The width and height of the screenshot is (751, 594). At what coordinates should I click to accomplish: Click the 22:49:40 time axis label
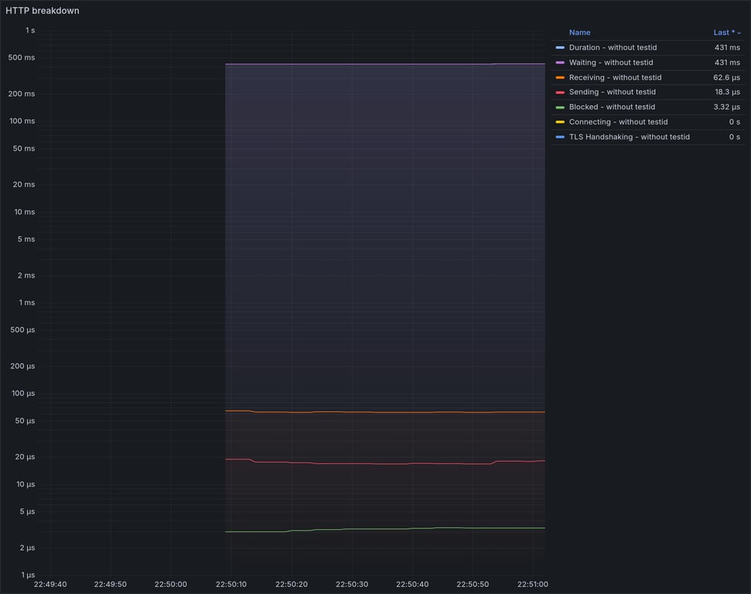pyautogui.click(x=50, y=584)
